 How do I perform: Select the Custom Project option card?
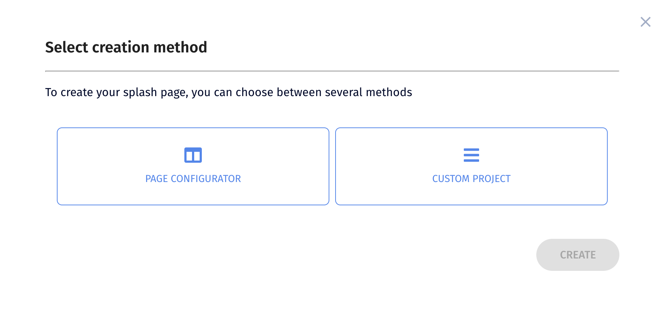[x=471, y=166]
